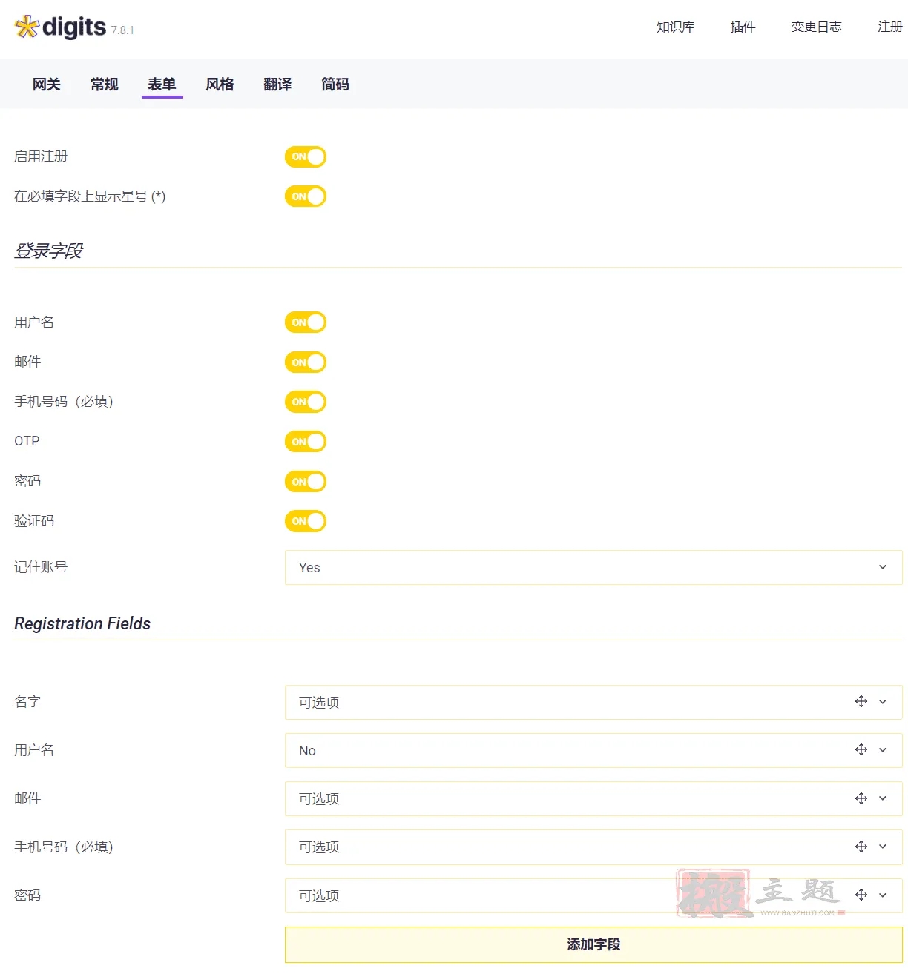Expand the 邮件 registration field chevron

pos(883,798)
